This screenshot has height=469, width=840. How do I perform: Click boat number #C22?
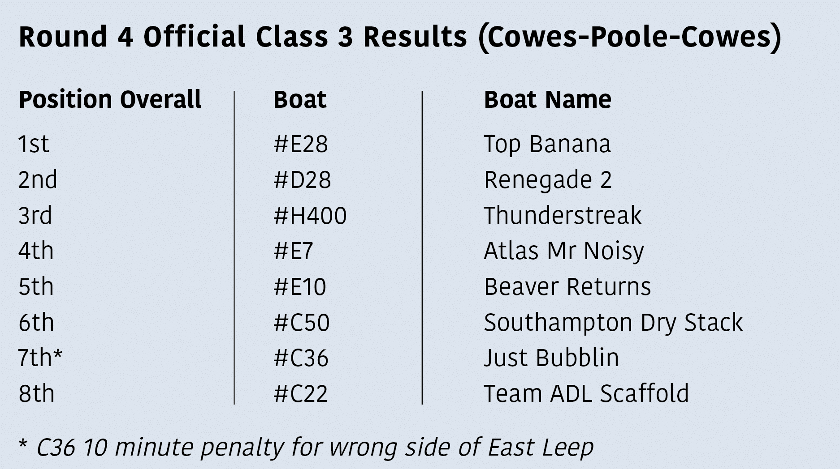301,393
